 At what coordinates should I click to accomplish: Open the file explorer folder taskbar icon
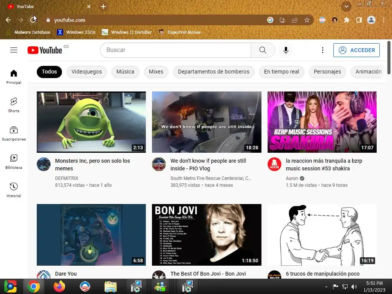pos(111,286)
